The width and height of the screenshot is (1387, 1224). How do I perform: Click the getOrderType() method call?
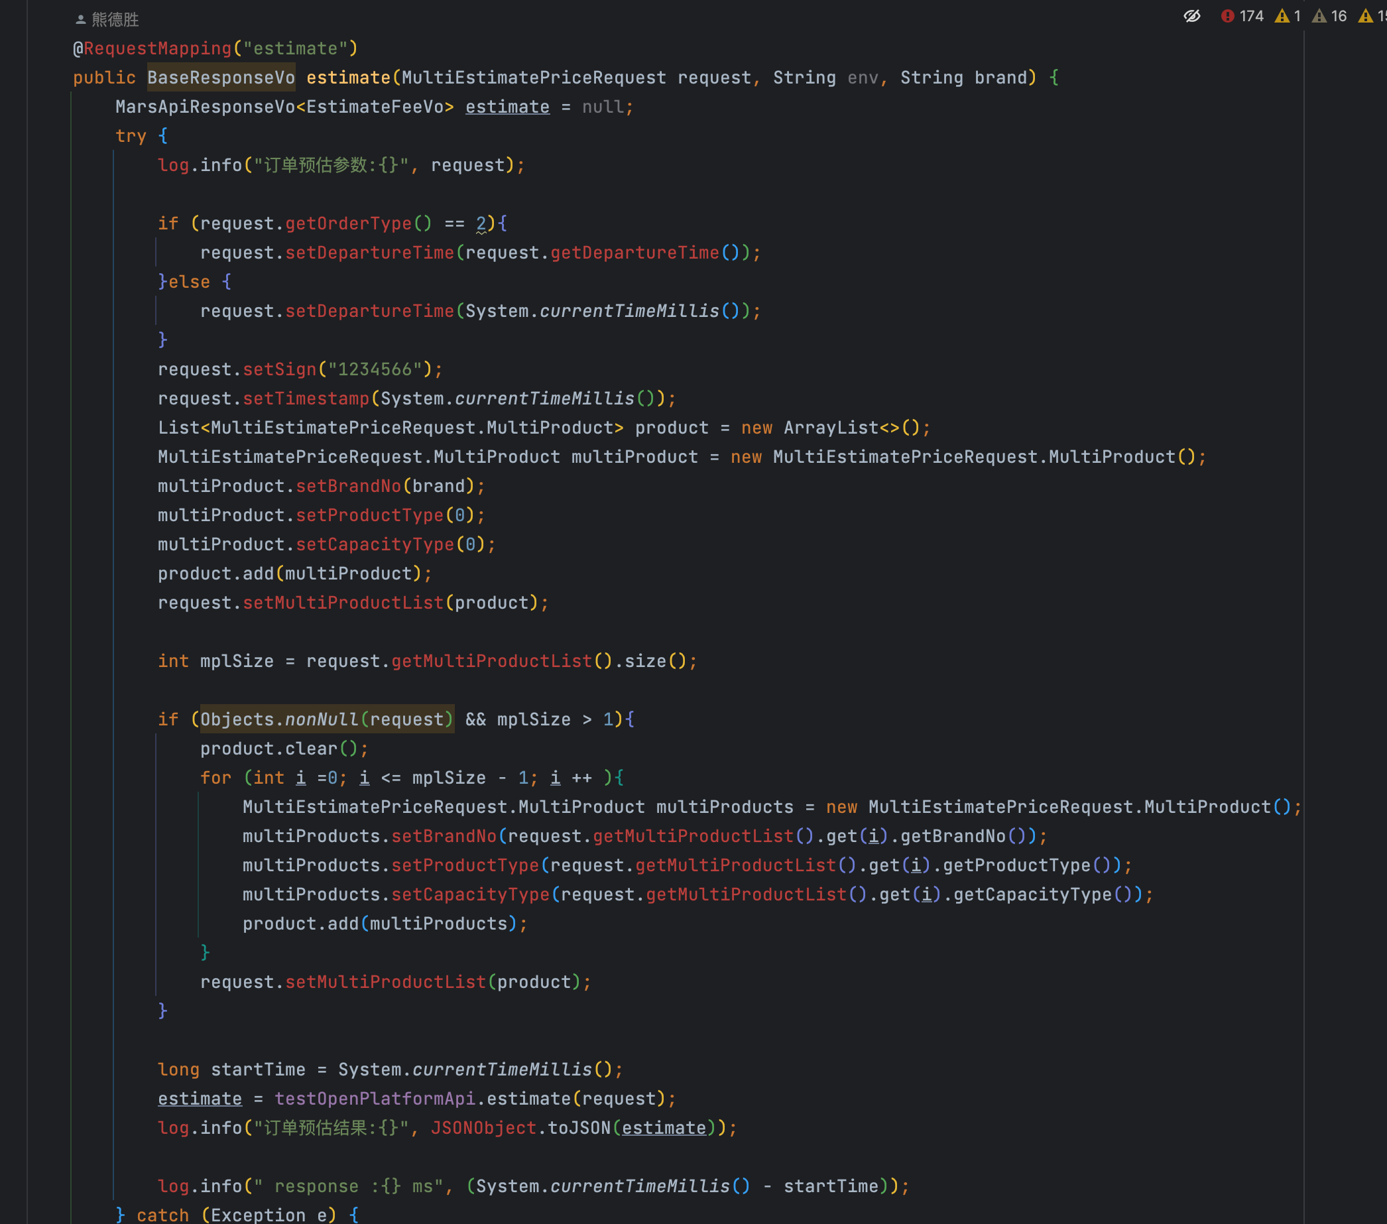coord(358,223)
